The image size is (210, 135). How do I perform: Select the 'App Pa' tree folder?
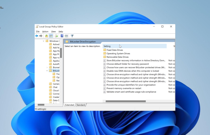pyautogui.click(x=54, y=51)
